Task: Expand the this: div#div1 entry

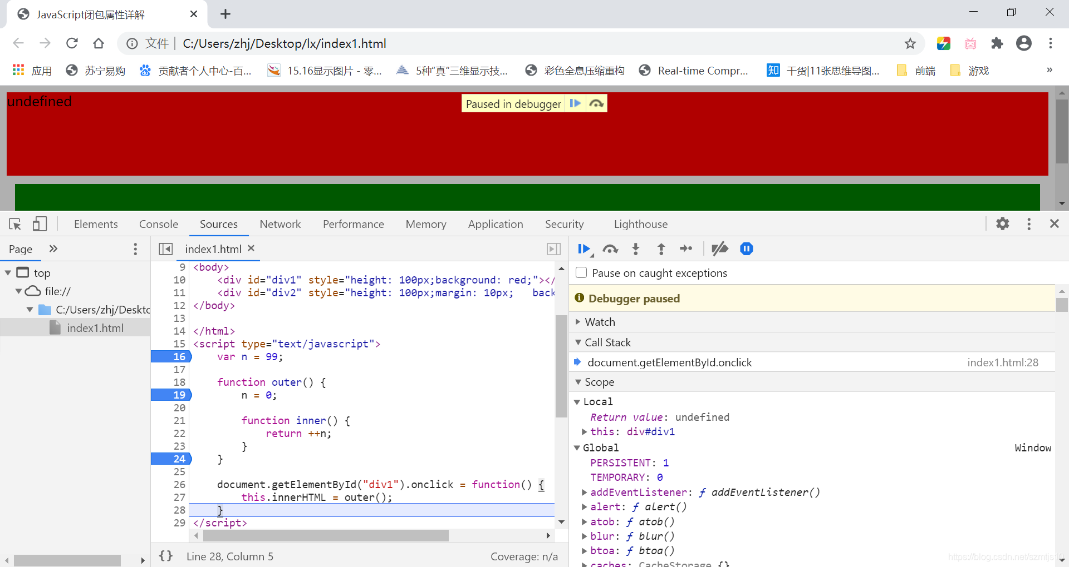Action: pos(584,432)
